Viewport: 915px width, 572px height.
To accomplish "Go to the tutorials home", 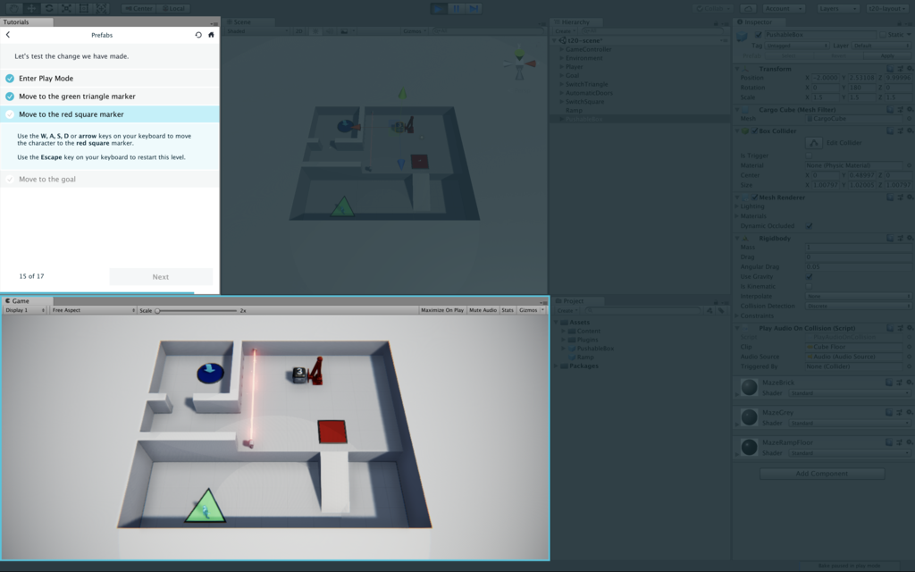I will [x=211, y=35].
